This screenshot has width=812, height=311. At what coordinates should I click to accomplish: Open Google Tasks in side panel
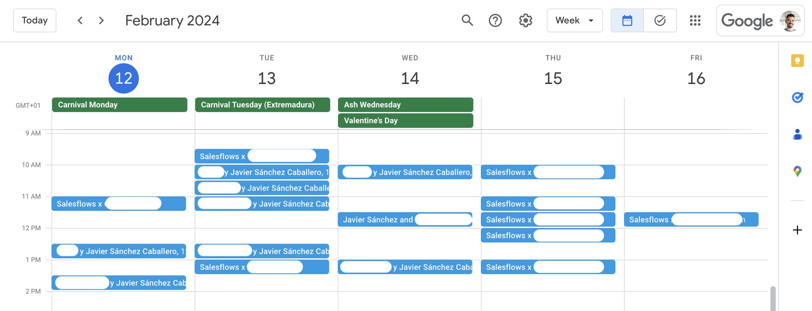[x=797, y=97]
